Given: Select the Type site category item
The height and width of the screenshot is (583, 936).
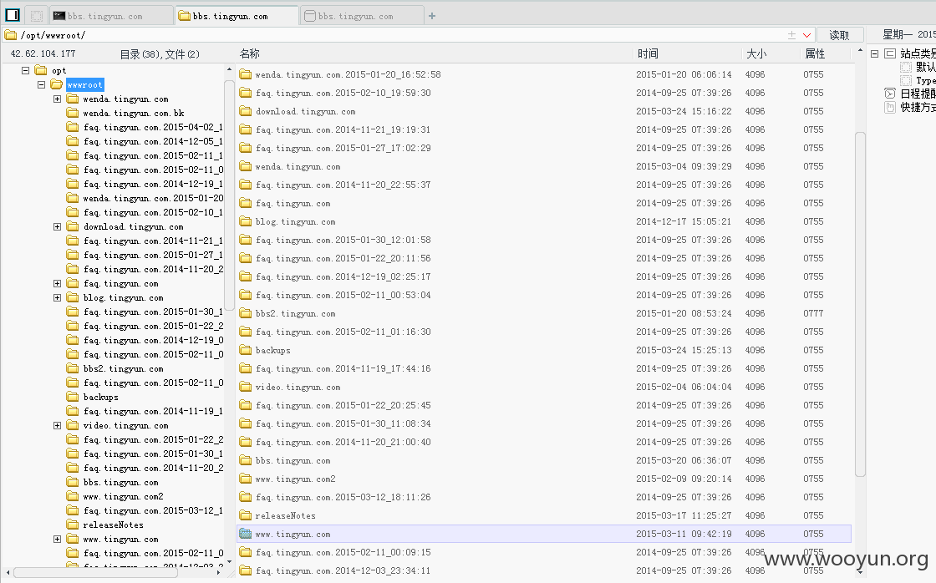Looking at the screenshot, I should pos(926,80).
